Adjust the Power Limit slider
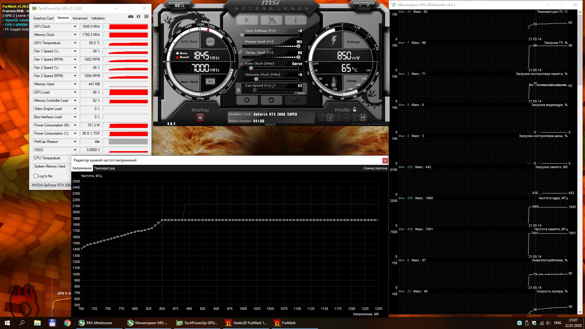Screen dimensions: 585x329 pos(298,46)
